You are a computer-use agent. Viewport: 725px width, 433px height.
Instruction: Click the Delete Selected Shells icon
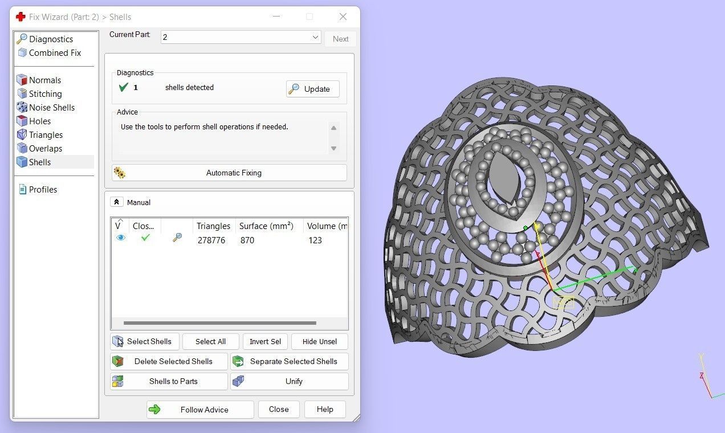point(118,361)
